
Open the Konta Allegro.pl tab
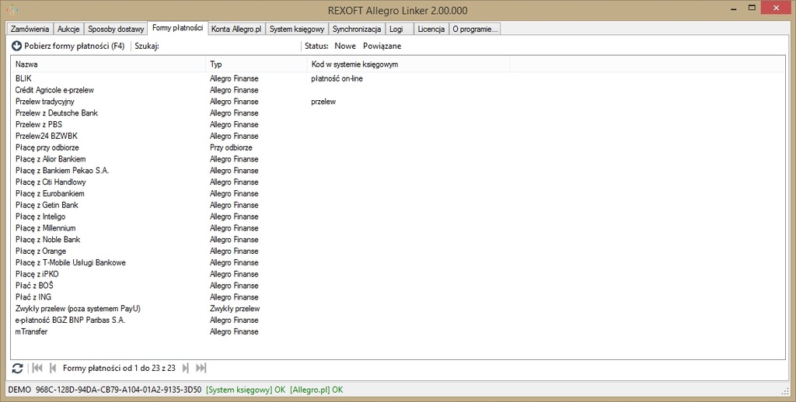point(236,29)
